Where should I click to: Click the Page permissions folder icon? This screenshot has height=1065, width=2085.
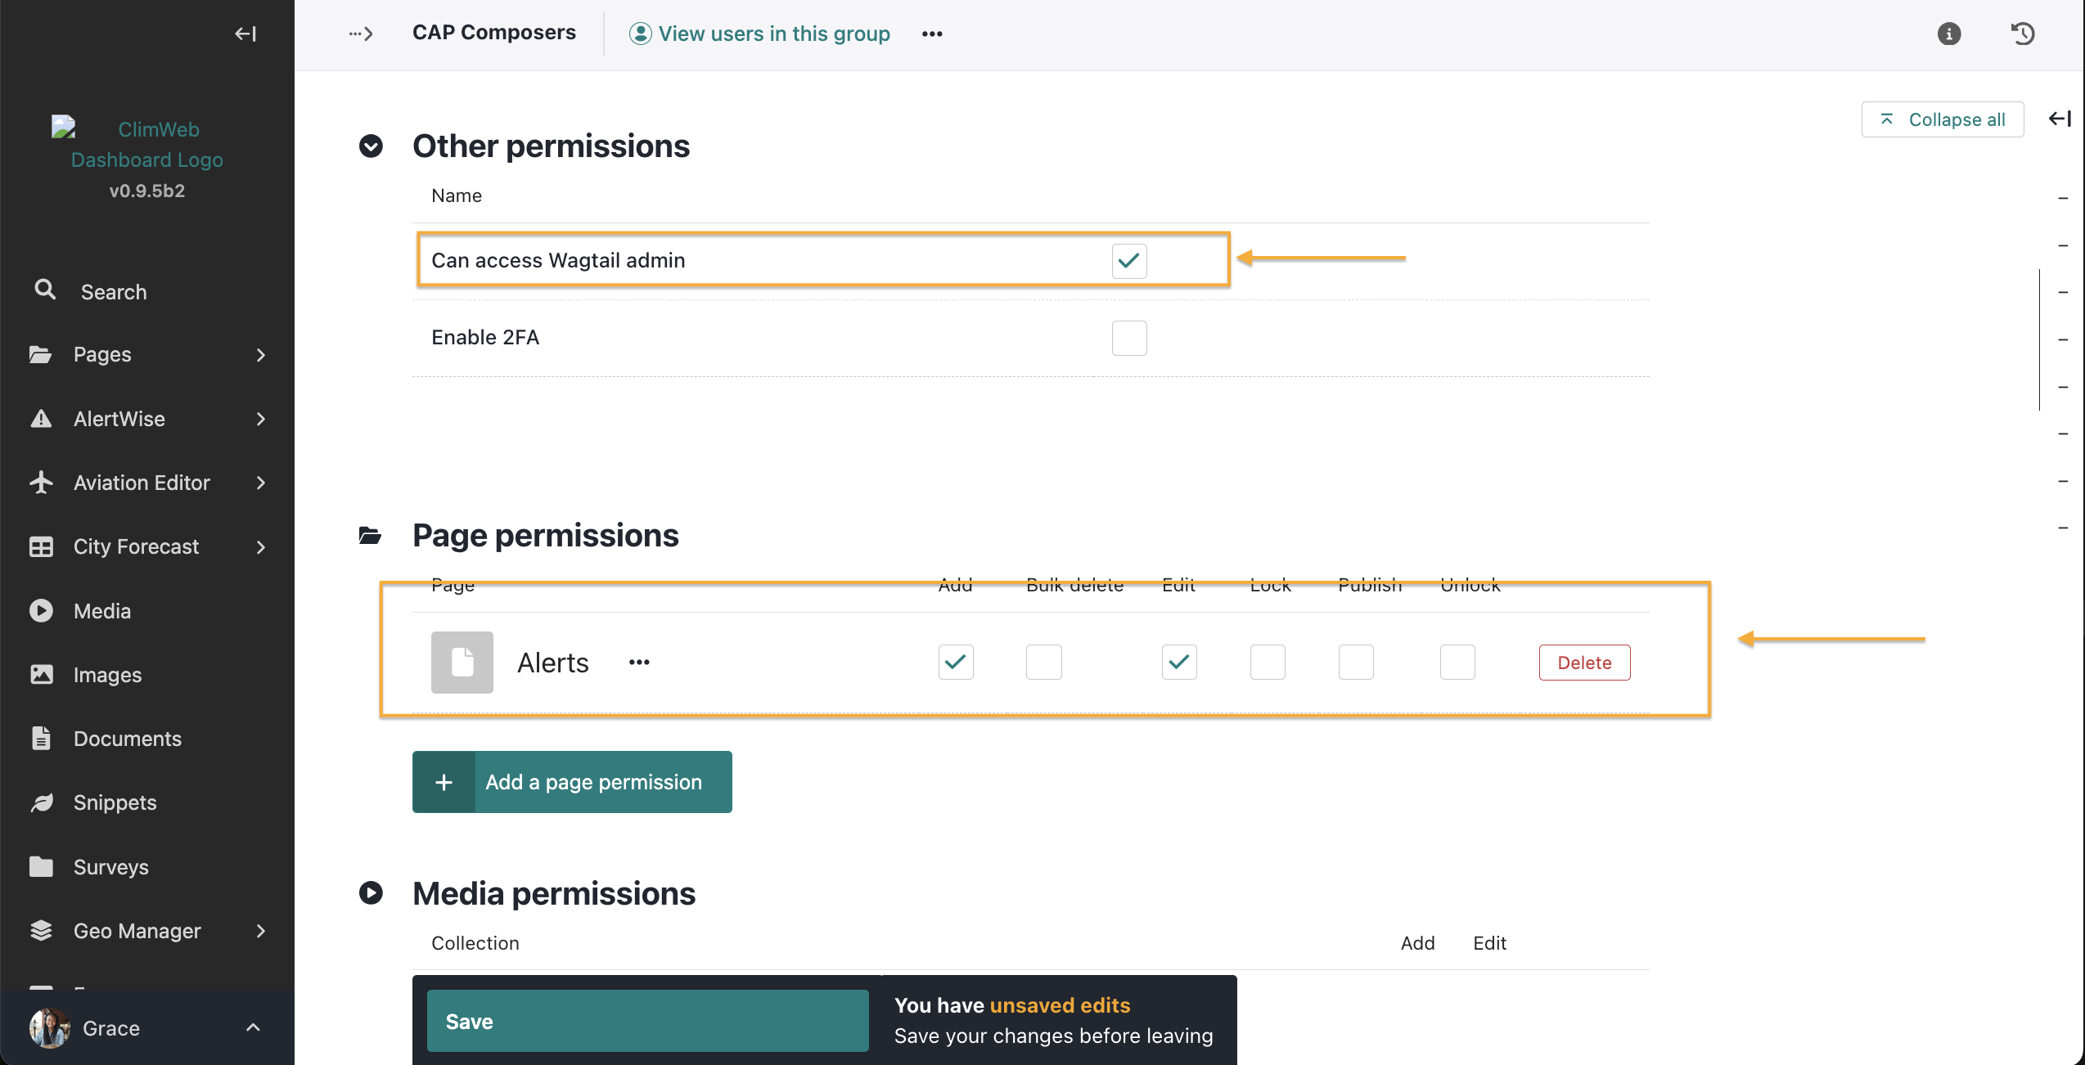(371, 536)
